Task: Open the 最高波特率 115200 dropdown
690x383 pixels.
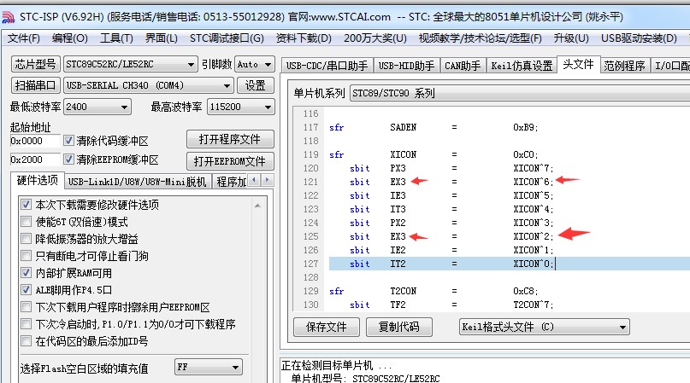Action: pos(241,107)
